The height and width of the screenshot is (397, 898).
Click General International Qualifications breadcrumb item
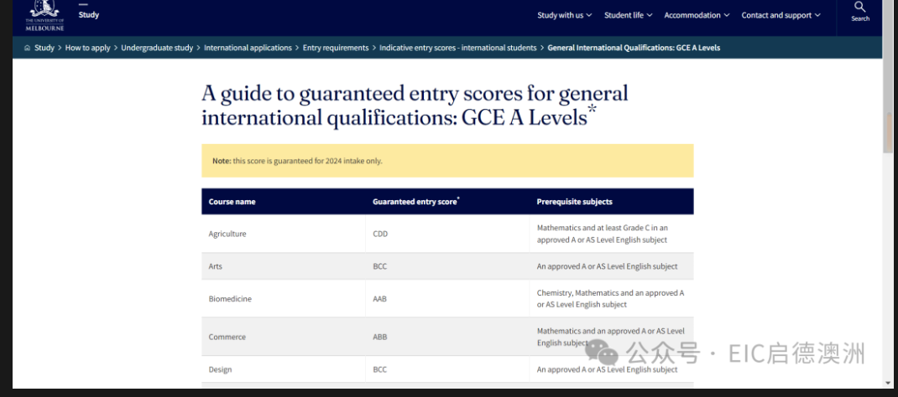[x=633, y=48]
